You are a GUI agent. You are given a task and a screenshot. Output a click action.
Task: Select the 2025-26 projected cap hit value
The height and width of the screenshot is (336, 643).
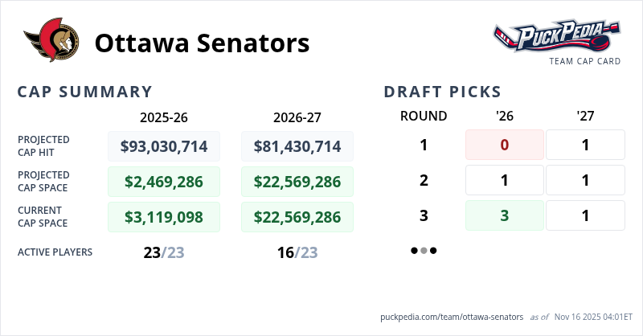click(x=164, y=146)
